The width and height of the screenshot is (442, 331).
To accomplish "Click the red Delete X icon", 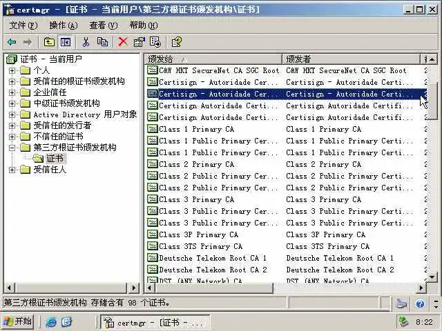I will (x=123, y=42).
